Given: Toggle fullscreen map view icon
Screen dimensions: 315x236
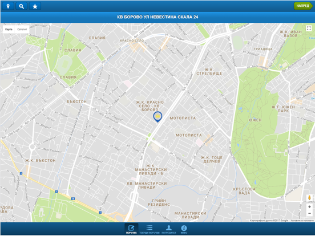Looking at the screenshot, I should click(309, 29).
